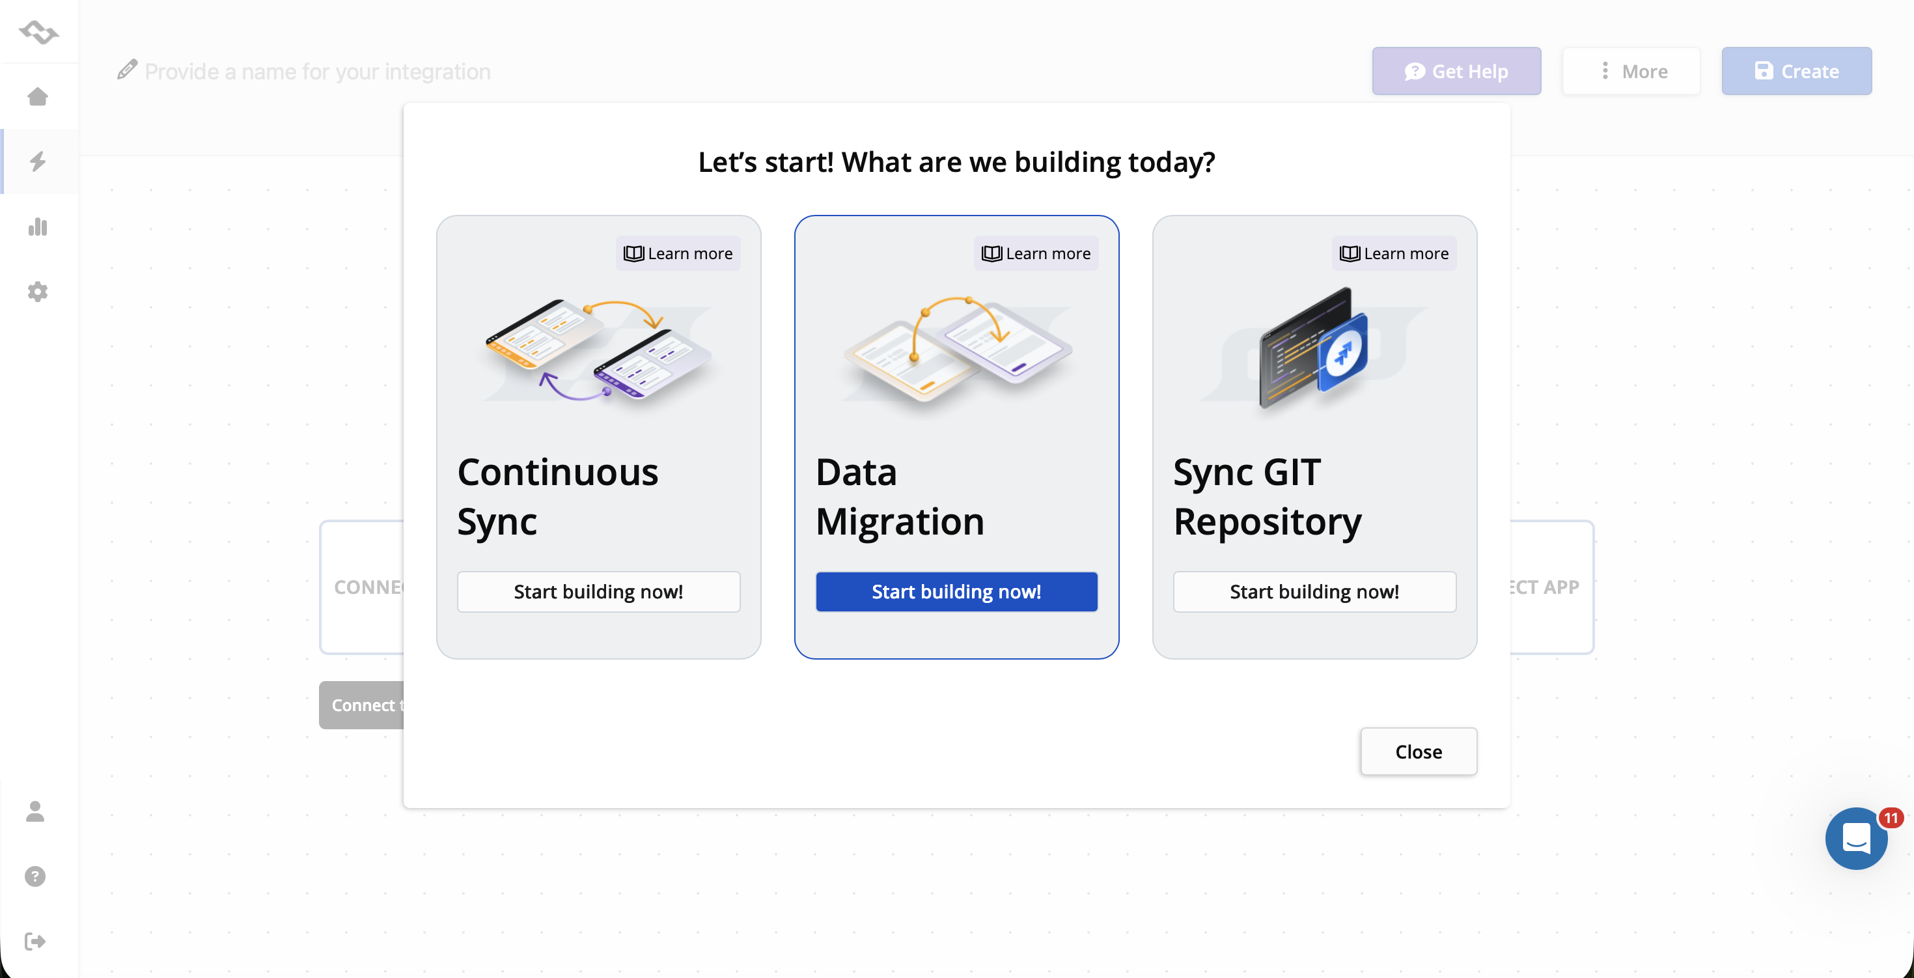Learn more about Sync GIT Repository

click(x=1394, y=253)
